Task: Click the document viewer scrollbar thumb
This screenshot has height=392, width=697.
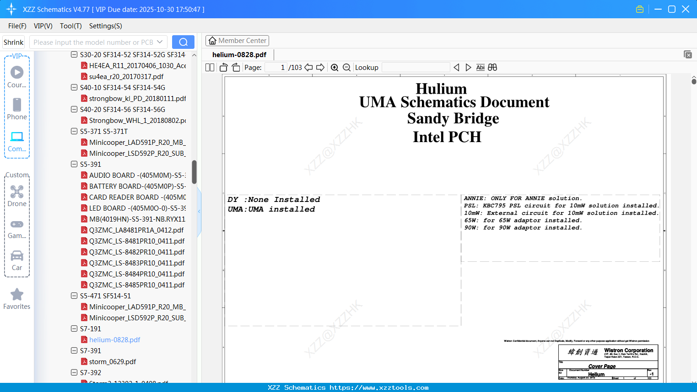Action: (x=694, y=81)
